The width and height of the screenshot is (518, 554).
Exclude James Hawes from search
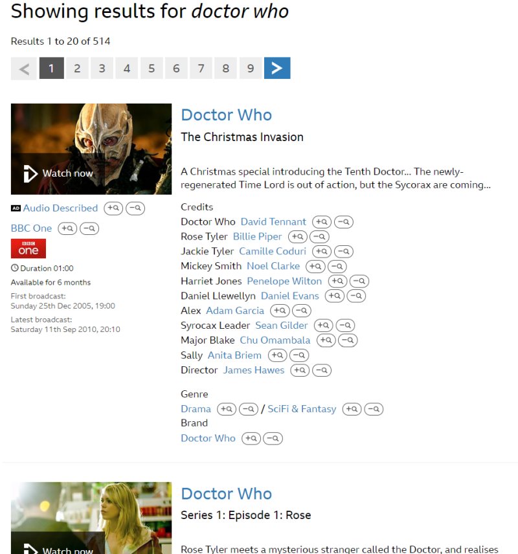(322, 370)
